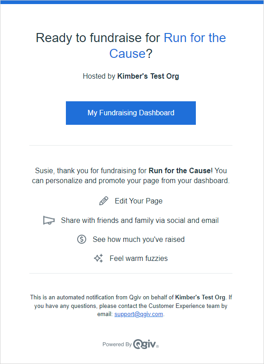
Task: Click bold Run for the Cause! in paragraph
Action: (x=181, y=170)
